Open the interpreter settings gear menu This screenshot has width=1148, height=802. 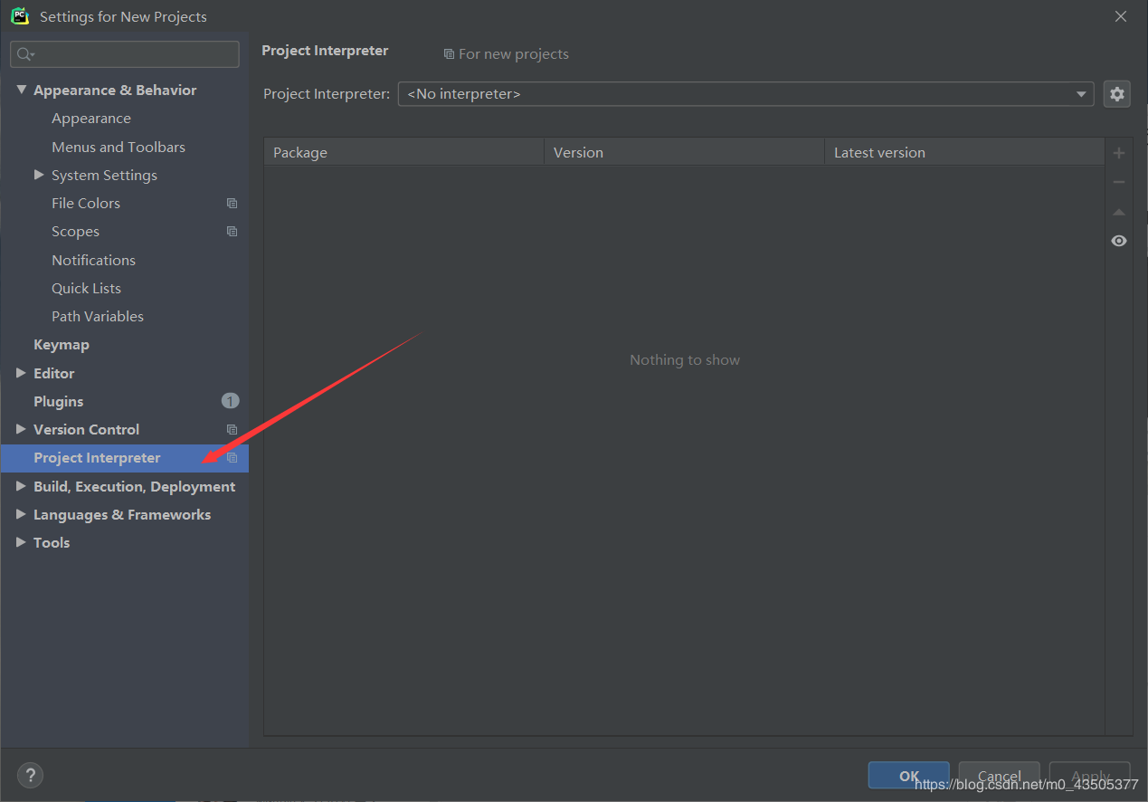click(1117, 94)
